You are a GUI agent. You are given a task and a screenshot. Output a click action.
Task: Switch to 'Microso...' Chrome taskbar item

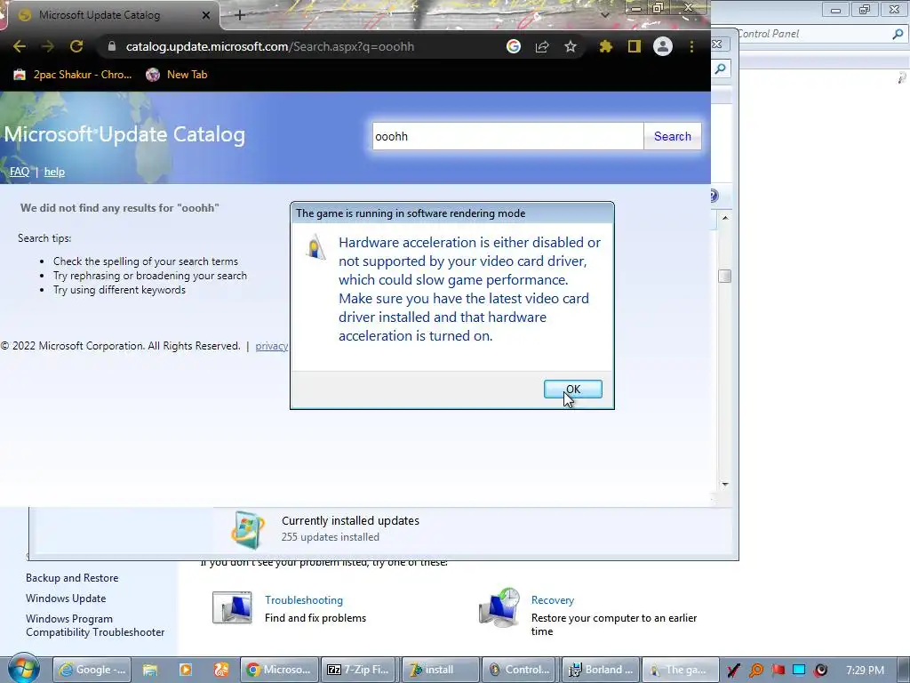(280, 670)
